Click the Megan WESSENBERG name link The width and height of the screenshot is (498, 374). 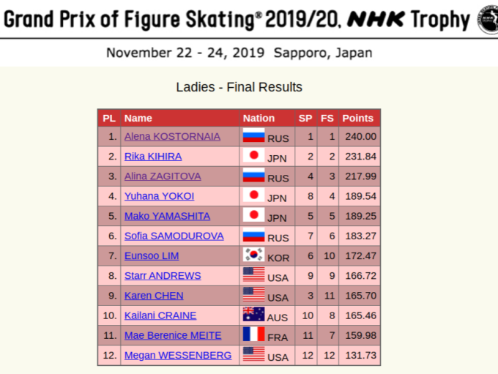pyautogui.click(x=178, y=355)
